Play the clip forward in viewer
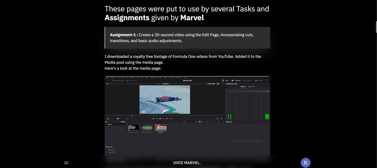The image size is (377, 168). point(163,119)
